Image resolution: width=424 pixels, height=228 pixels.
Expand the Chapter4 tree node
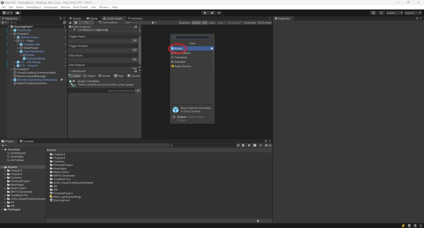coord(12,69)
